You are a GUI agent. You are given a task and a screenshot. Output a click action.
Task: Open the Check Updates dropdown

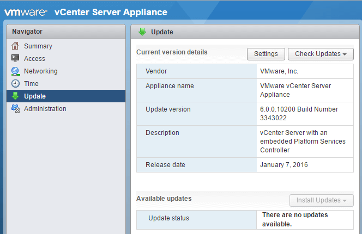(321, 54)
